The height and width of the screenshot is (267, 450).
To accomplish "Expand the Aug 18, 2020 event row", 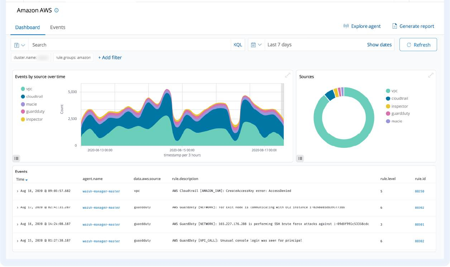I will (x=18, y=191).
